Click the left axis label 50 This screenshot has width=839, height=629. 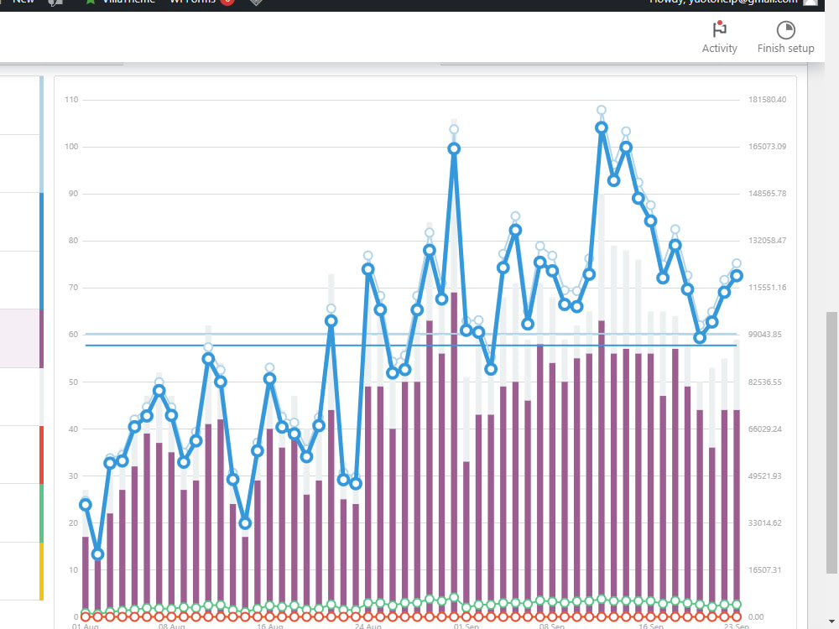click(x=73, y=382)
